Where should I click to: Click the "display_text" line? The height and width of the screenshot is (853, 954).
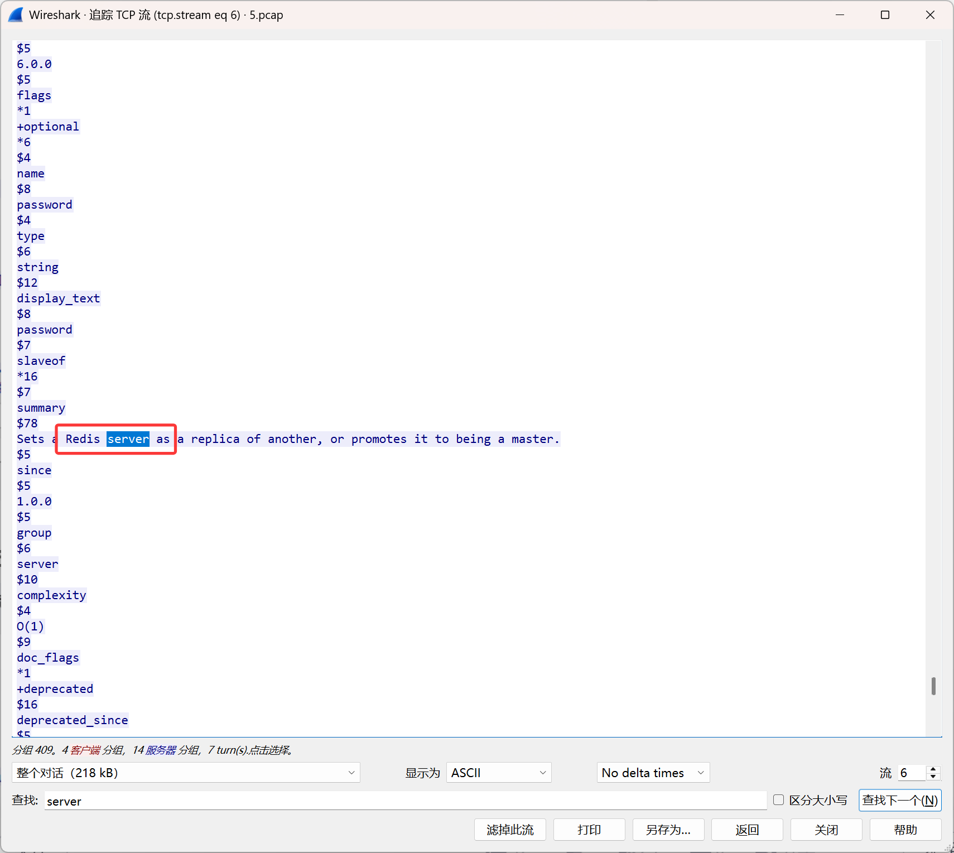click(x=59, y=298)
